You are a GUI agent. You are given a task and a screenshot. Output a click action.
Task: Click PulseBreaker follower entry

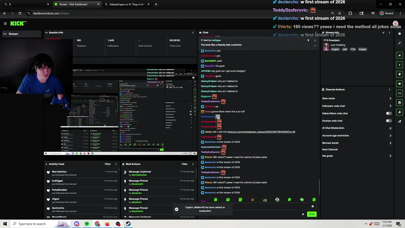(82, 191)
